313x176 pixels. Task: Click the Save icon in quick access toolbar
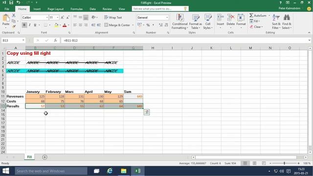(x=11, y=2)
